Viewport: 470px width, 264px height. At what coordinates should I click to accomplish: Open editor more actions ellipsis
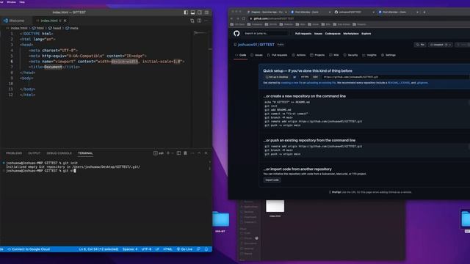coord(206,21)
